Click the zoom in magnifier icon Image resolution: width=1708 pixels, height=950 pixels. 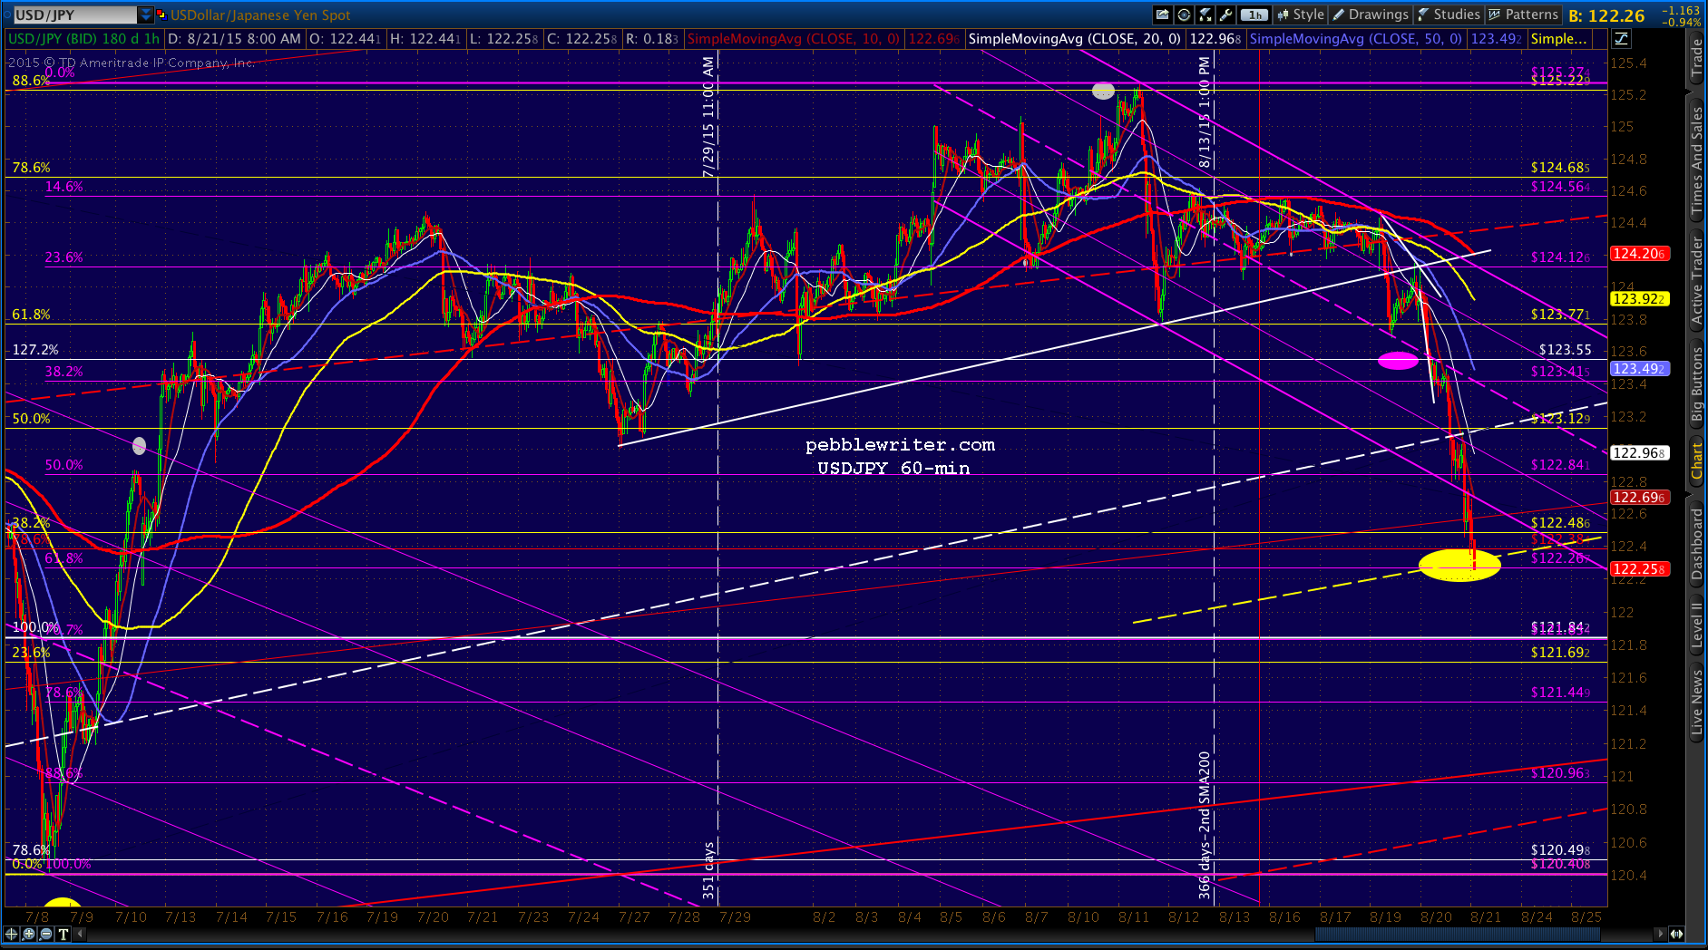[29, 934]
